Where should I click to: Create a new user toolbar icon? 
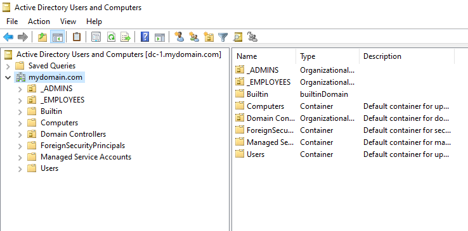click(179, 37)
